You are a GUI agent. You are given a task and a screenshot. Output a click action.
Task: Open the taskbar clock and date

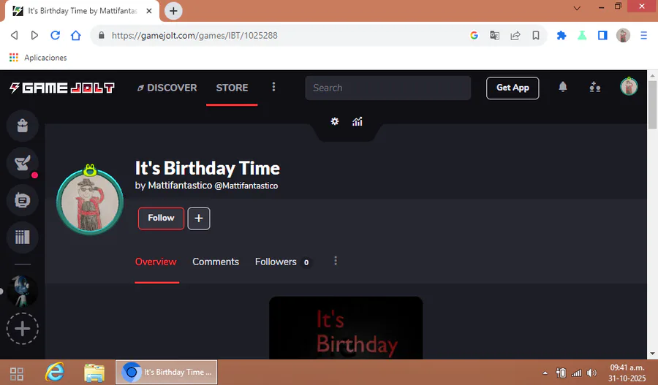pos(627,373)
